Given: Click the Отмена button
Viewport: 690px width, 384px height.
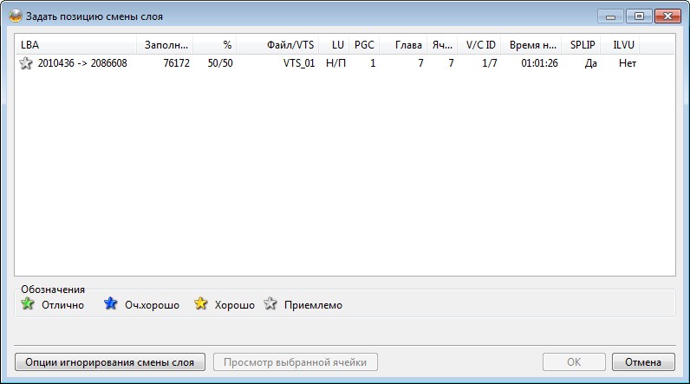Looking at the screenshot, I should [643, 362].
